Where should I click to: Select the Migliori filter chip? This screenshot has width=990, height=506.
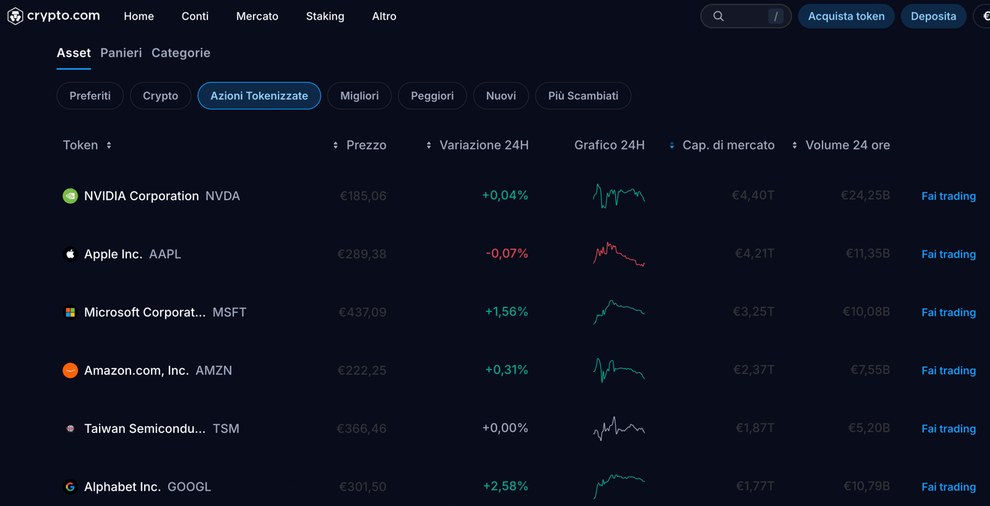pos(359,96)
